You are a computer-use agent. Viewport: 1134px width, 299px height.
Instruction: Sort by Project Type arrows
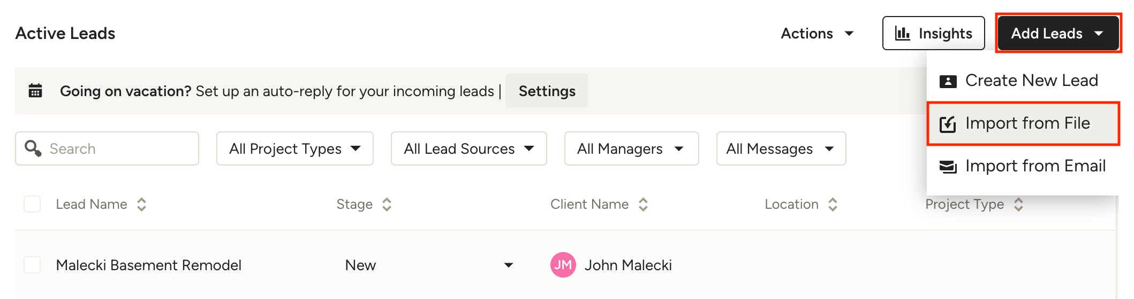tap(1018, 204)
